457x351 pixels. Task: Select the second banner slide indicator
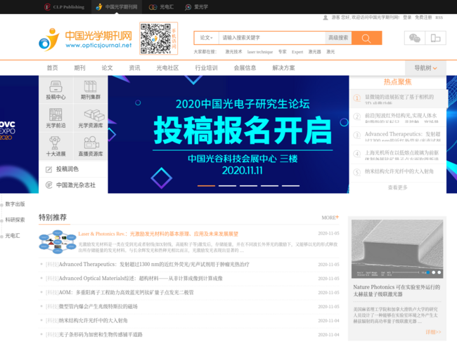point(227,186)
